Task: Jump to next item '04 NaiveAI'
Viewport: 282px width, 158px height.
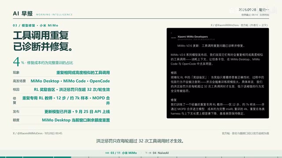Action: coord(160,153)
